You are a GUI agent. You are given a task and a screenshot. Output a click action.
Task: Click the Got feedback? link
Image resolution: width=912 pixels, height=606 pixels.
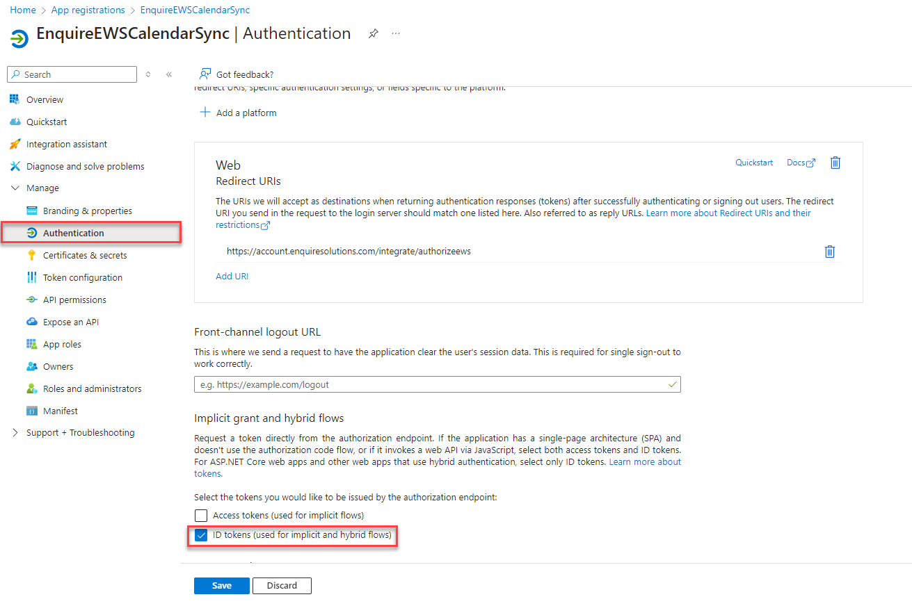[237, 74]
